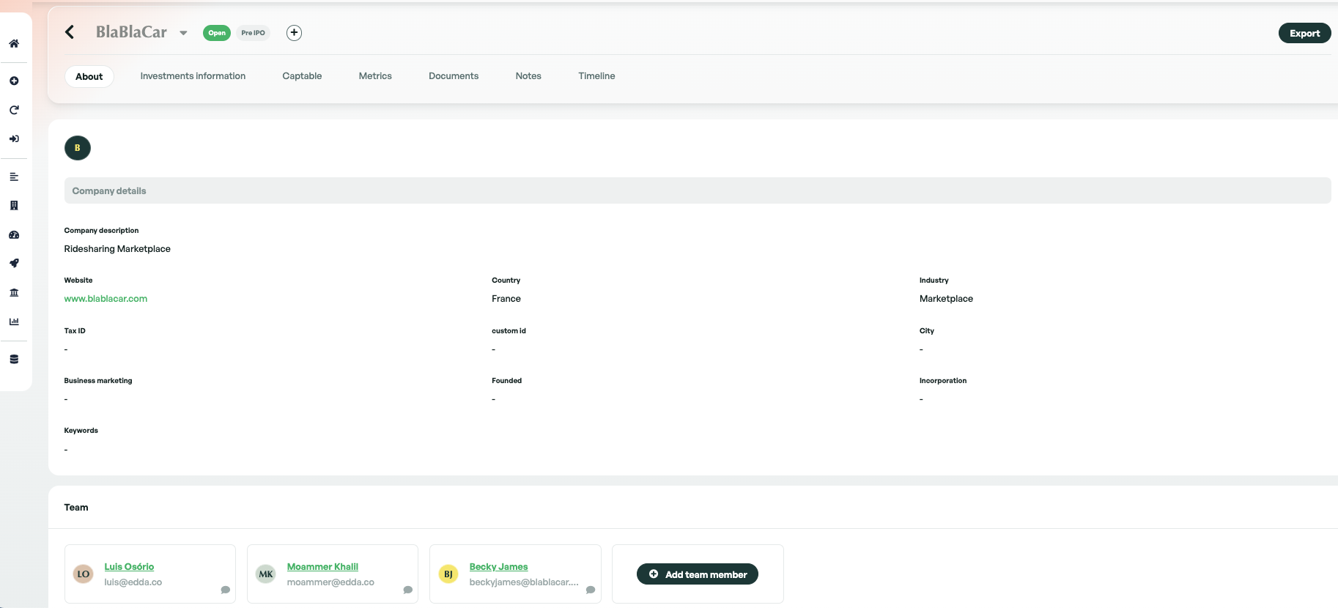
Task: Open the Home icon in sidebar
Action: coord(14,44)
